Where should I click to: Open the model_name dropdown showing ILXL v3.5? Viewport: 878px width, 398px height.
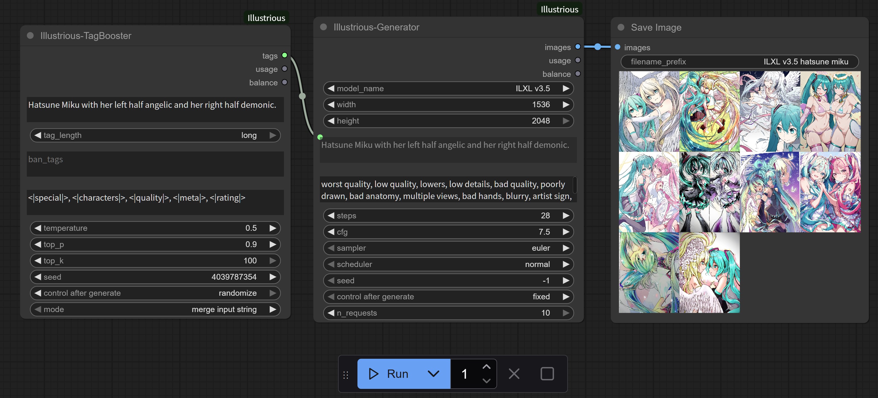pos(448,88)
